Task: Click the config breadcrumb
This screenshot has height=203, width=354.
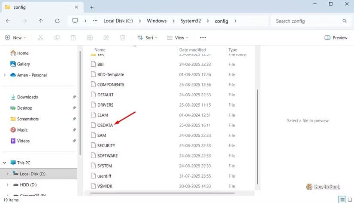Action: point(221,21)
